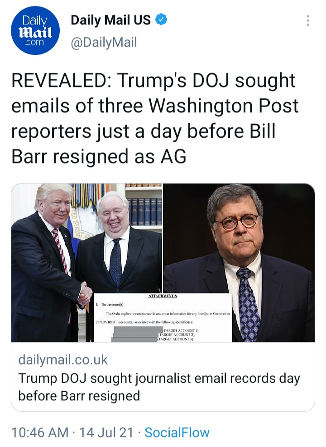
Task: Open the three-dot tweet options menu
Action: click(x=308, y=20)
